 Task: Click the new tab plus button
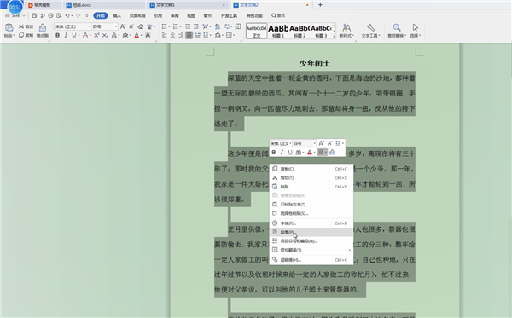320,4
